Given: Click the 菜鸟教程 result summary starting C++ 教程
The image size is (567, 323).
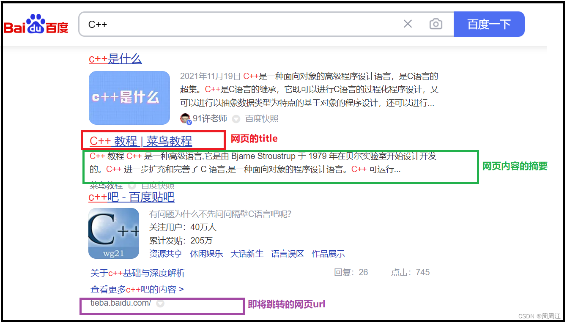Looking at the screenshot, I should click(x=263, y=163).
